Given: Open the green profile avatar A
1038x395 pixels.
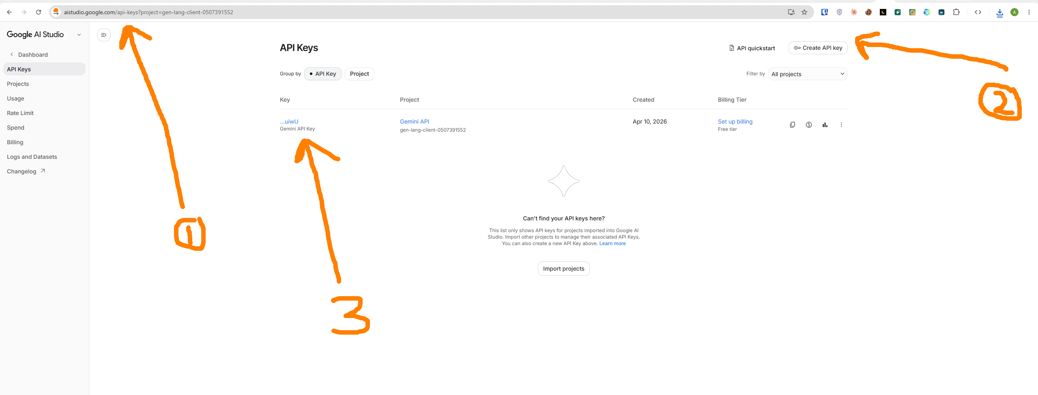Looking at the screenshot, I should click(x=1014, y=12).
